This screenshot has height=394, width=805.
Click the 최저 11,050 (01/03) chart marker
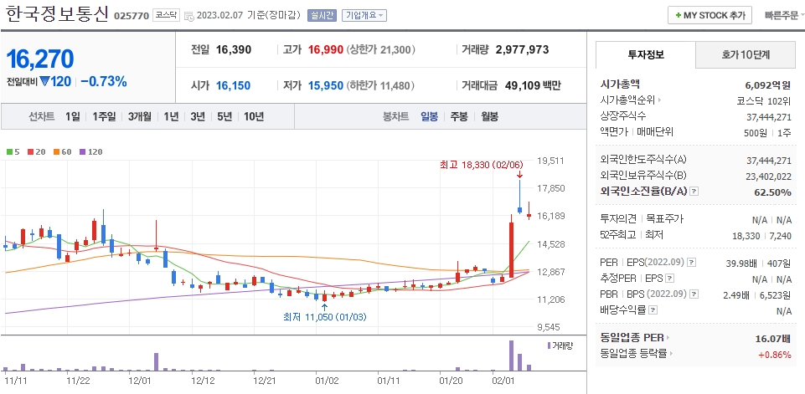(x=324, y=317)
